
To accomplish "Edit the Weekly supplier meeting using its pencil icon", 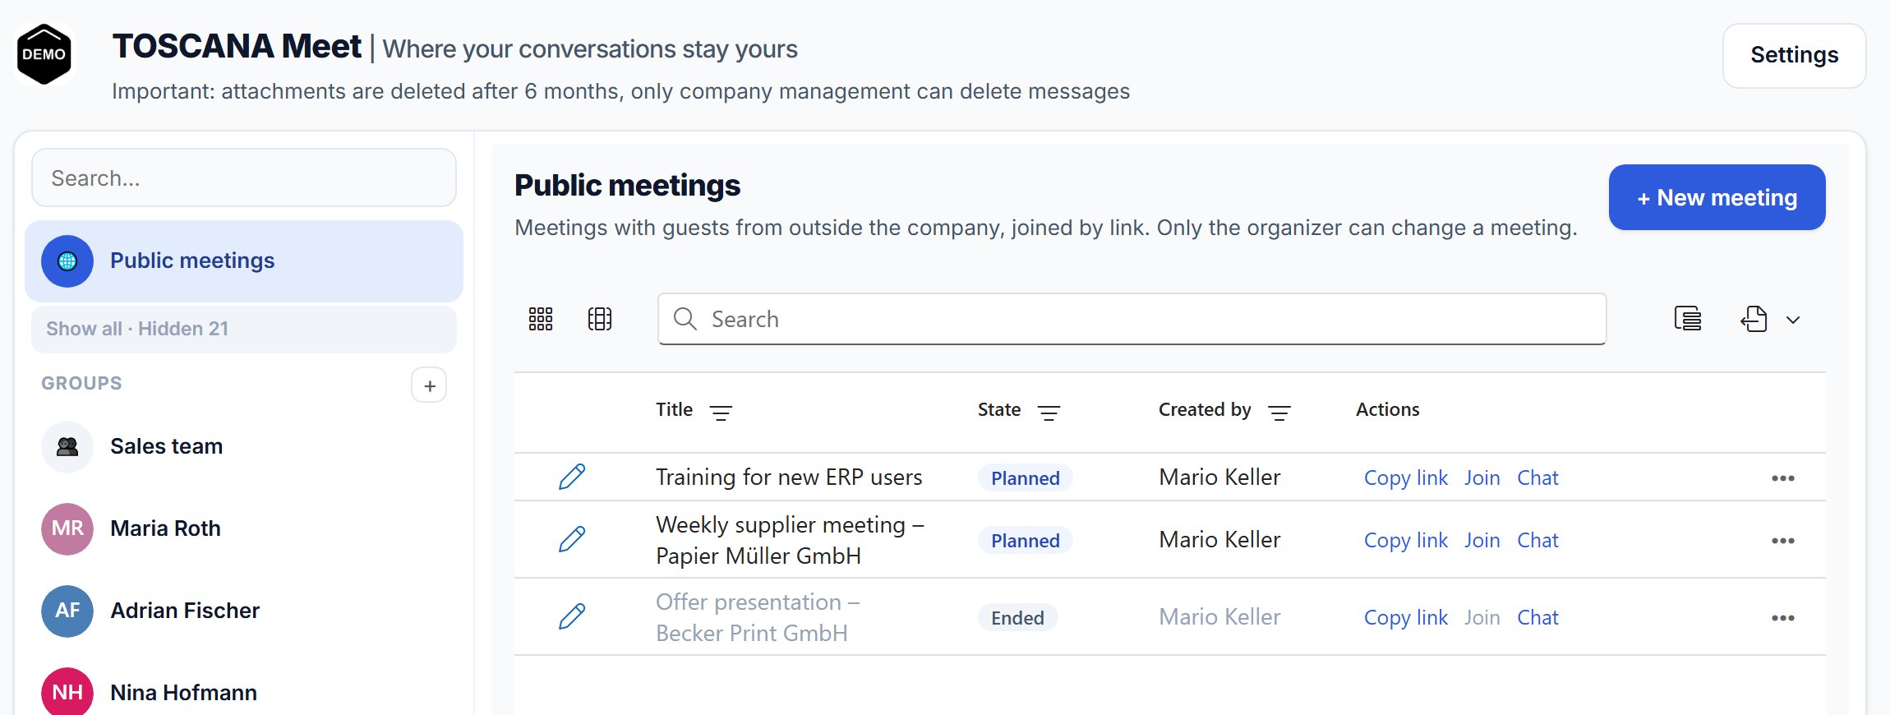I will [572, 539].
